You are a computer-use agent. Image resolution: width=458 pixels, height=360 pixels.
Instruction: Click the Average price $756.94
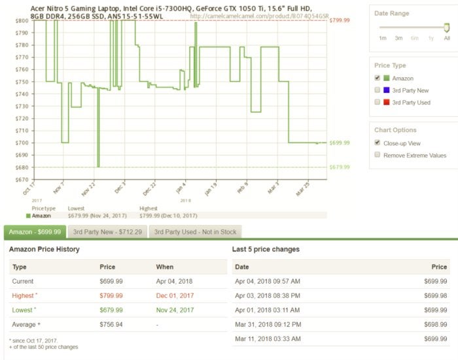(x=111, y=325)
